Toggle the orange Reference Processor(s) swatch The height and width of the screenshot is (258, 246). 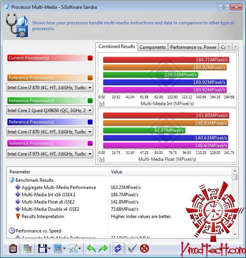pyautogui.click(x=90, y=78)
